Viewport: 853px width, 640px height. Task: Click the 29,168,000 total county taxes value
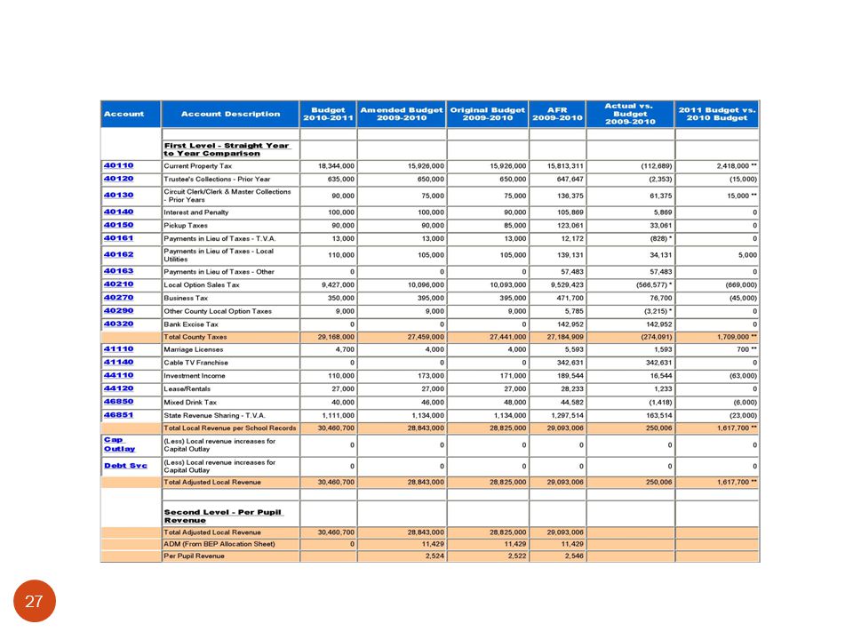pos(336,337)
